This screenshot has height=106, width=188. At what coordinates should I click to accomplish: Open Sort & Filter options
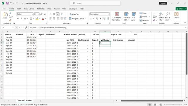coord(161,16)
